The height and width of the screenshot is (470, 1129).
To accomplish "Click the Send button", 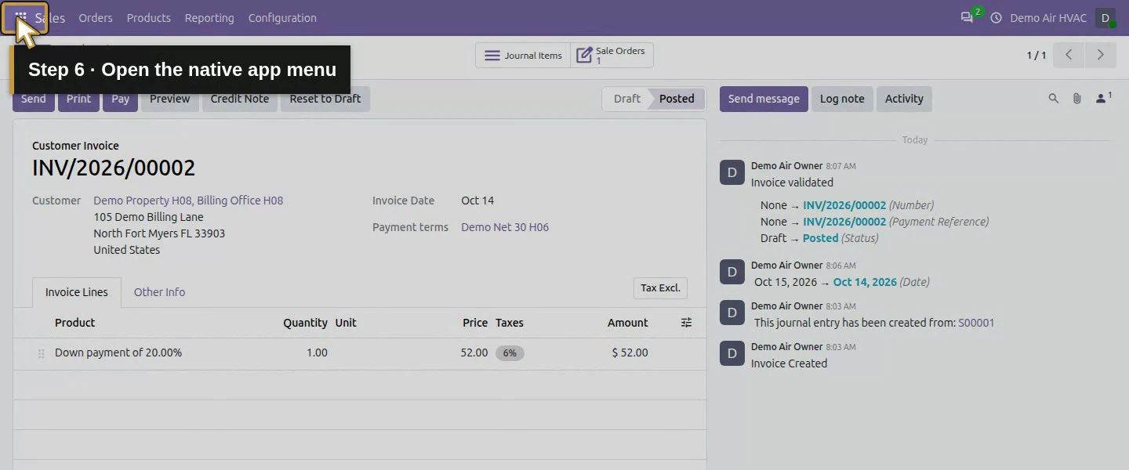I will click(34, 99).
